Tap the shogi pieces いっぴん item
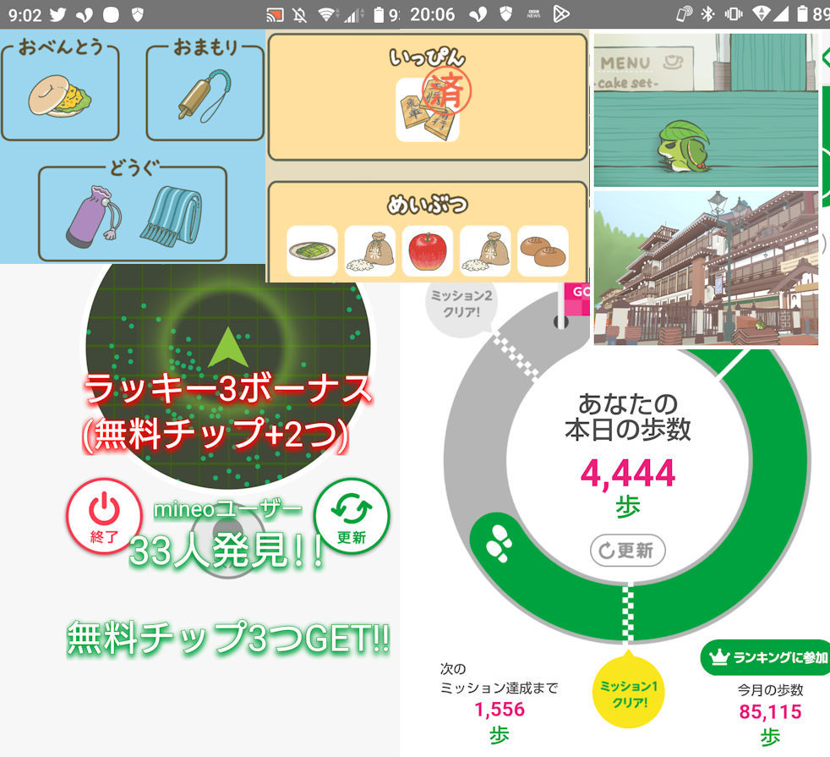The height and width of the screenshot is (757, 830). point(428,110)
